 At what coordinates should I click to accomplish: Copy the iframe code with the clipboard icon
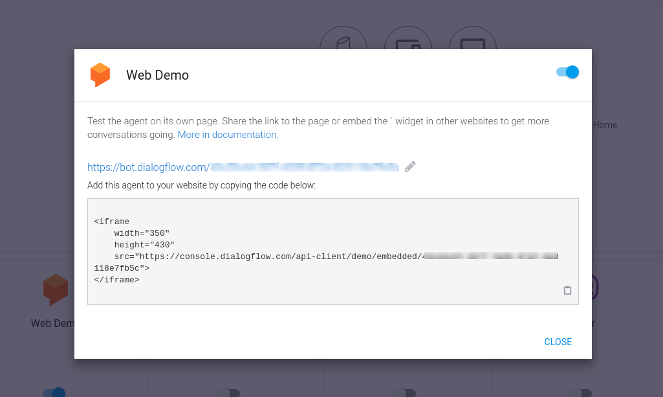click(567, 290)
